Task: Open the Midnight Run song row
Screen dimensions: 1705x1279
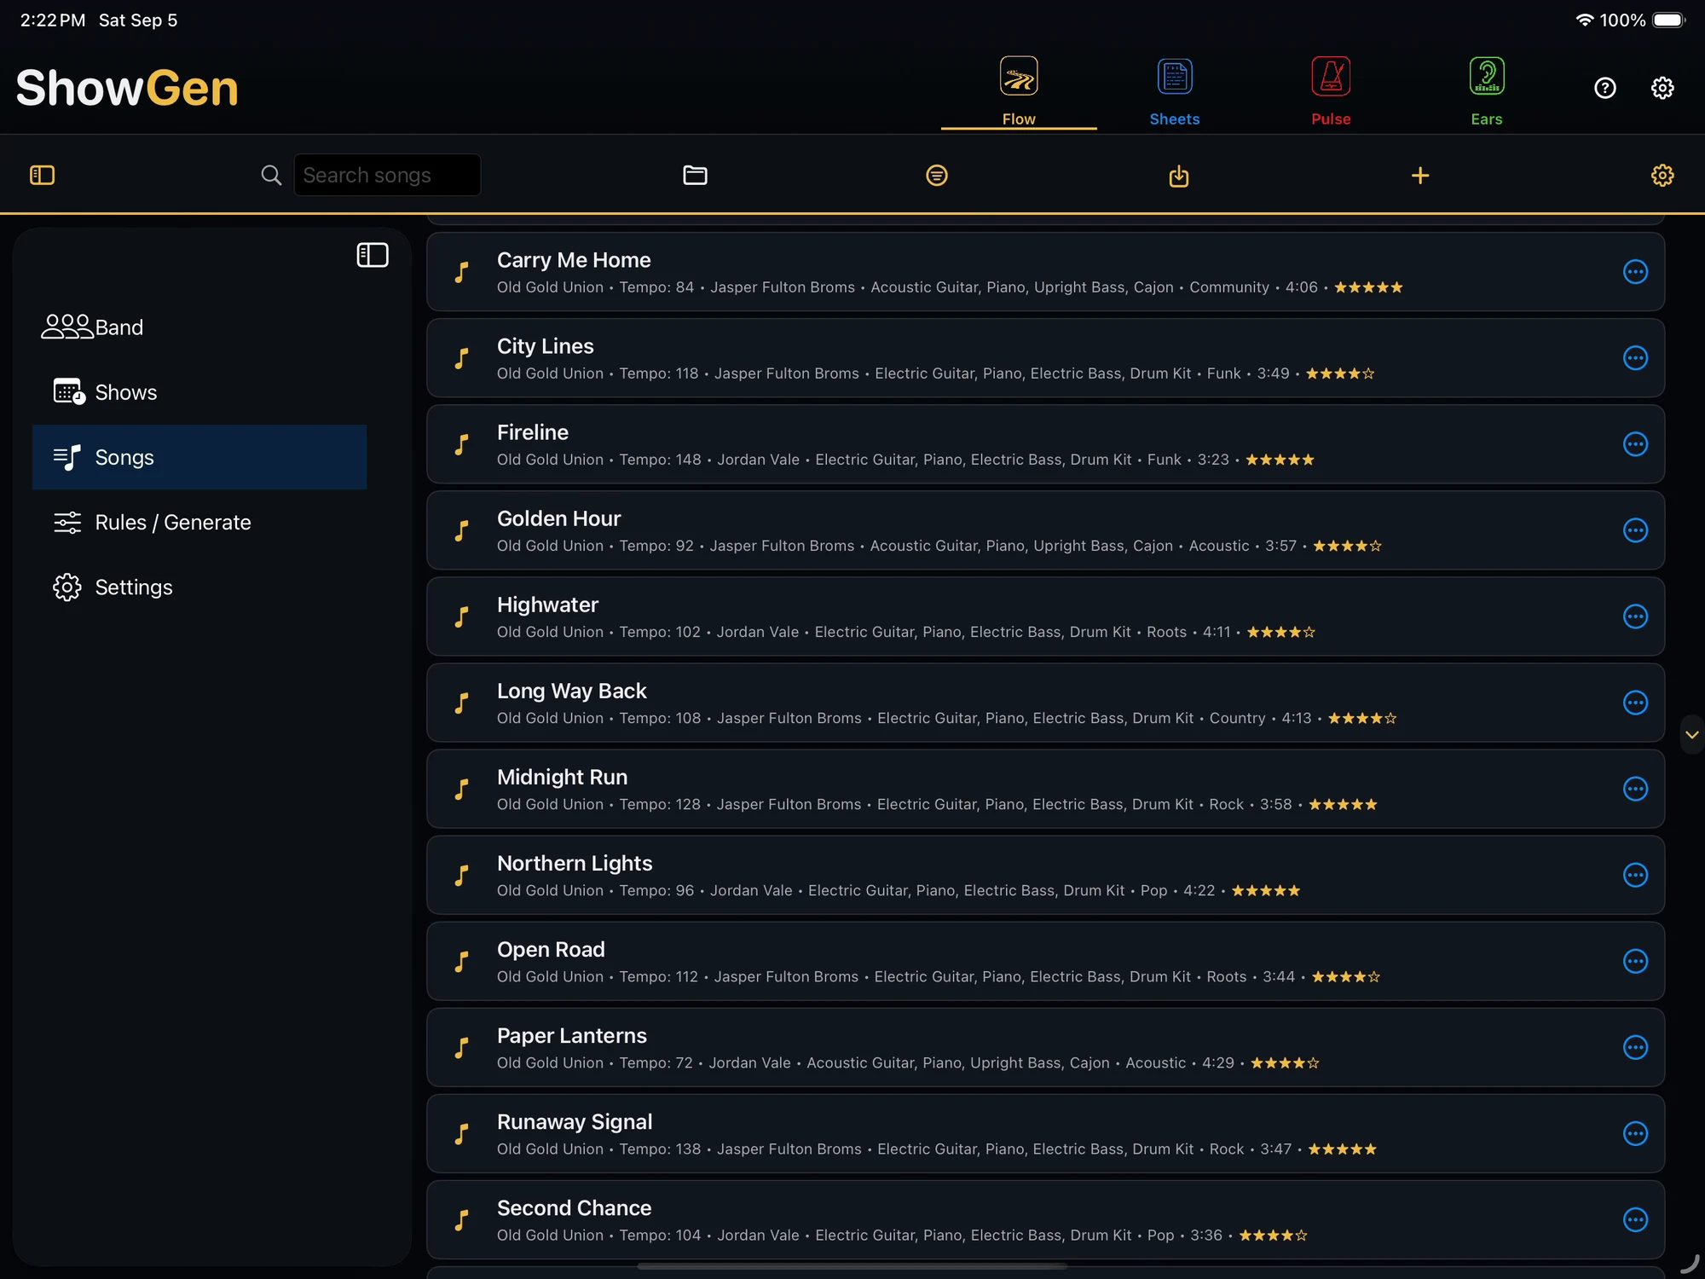Action: 1045,789
